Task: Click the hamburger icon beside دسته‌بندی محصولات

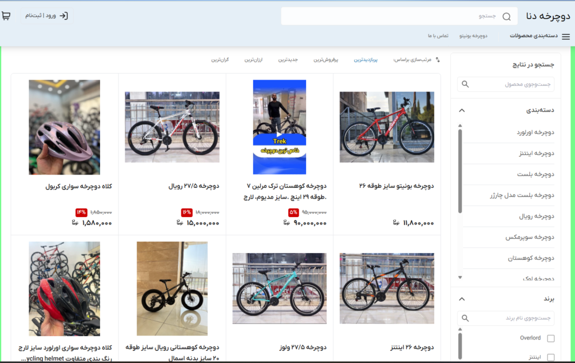Action: click(565, 36)
